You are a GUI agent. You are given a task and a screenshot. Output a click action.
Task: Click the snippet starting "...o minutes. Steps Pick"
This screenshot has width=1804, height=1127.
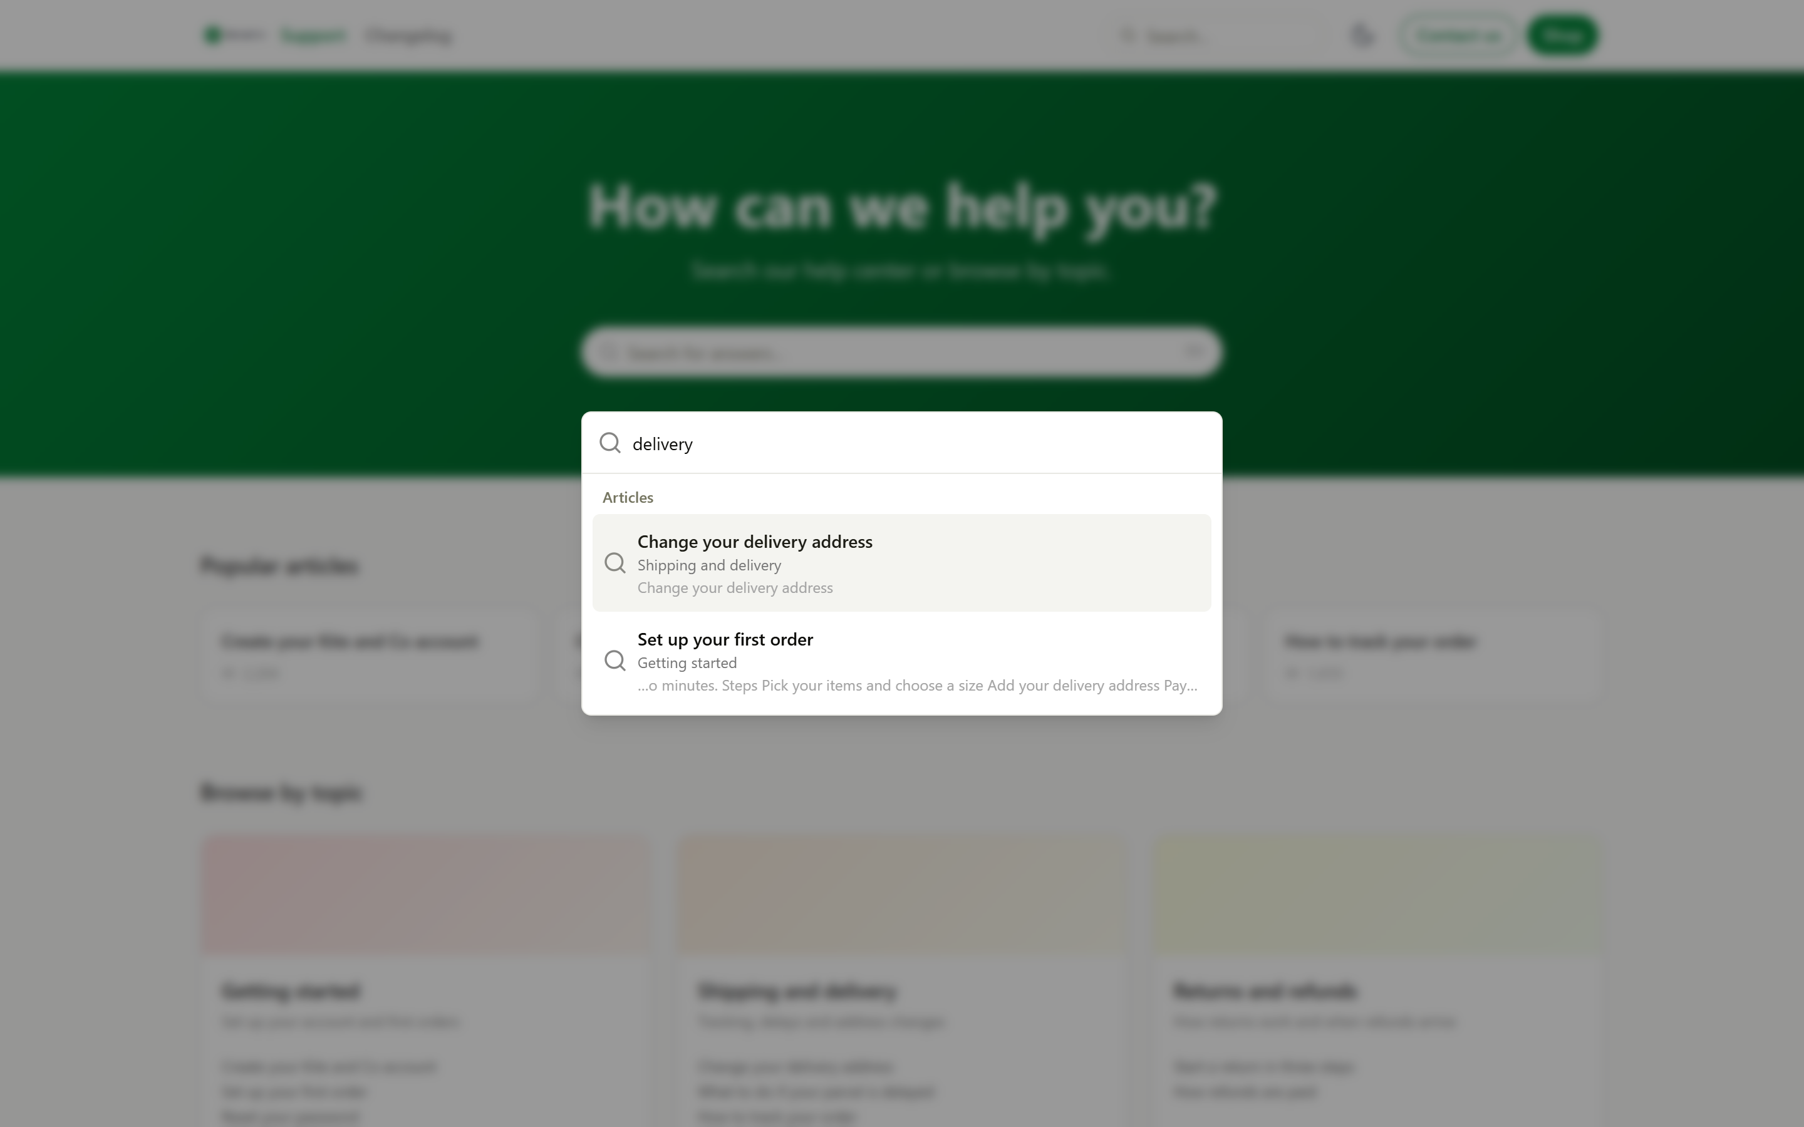pyautogui.click(x=917, y=686)
